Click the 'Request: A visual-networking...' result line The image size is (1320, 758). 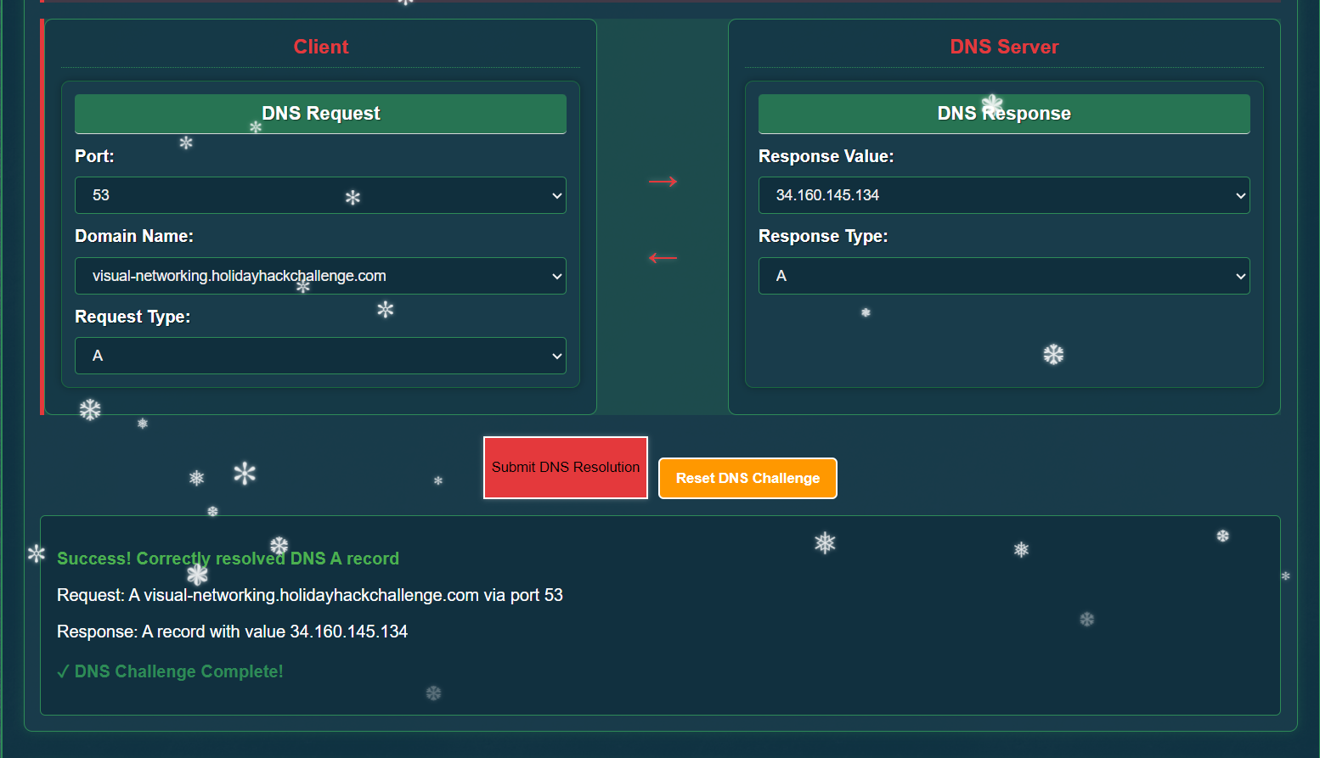pos(310,595)
